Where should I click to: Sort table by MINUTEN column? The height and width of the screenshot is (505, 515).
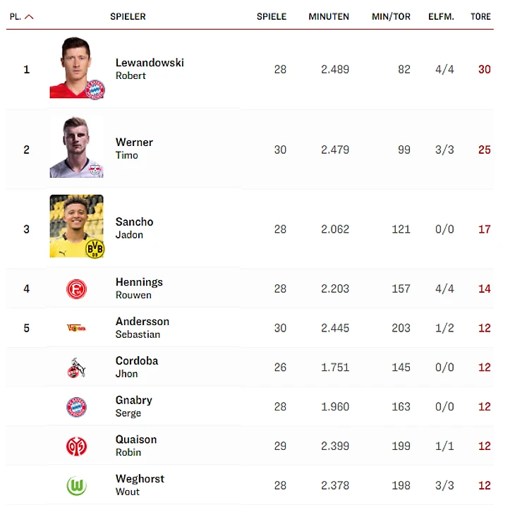click(x=329, y=17)
